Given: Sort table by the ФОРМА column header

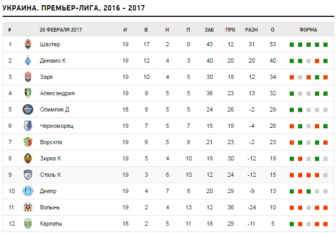Looking at the screenshot, I should tap(308, 29).
